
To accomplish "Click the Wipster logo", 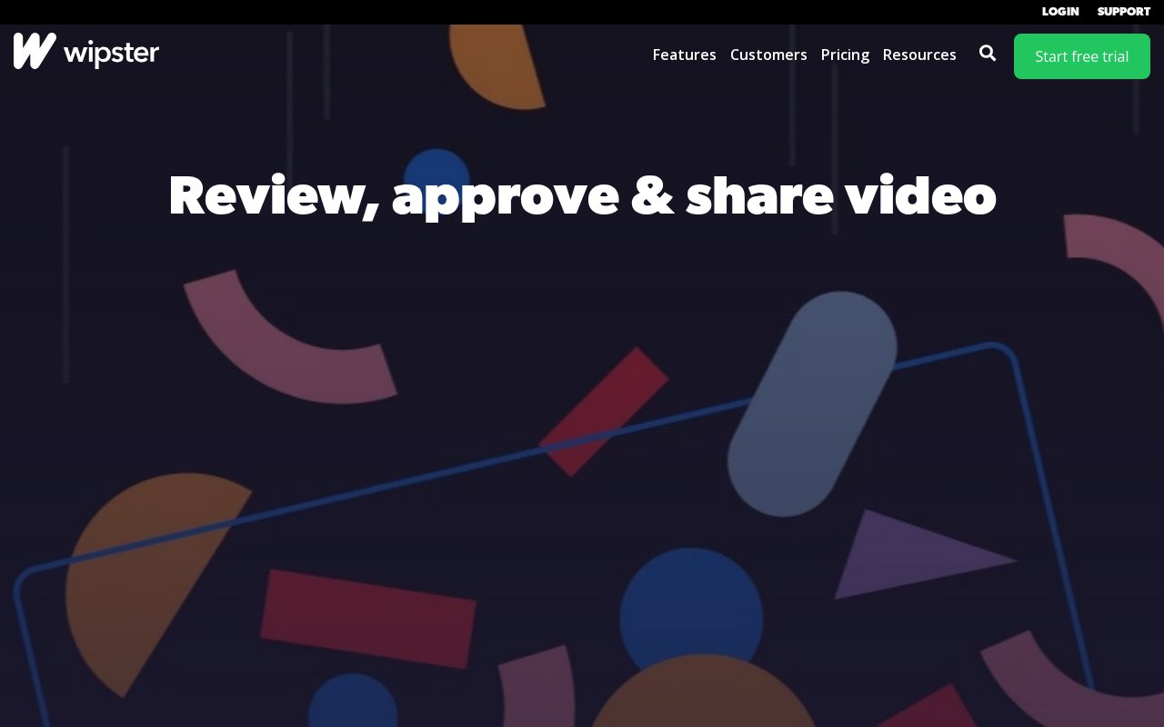I will click(86, 52).
